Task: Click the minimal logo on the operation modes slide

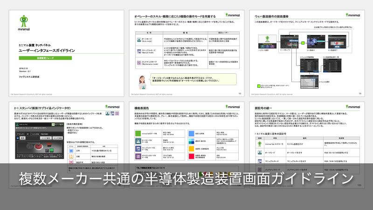Action: pos(233,15)
